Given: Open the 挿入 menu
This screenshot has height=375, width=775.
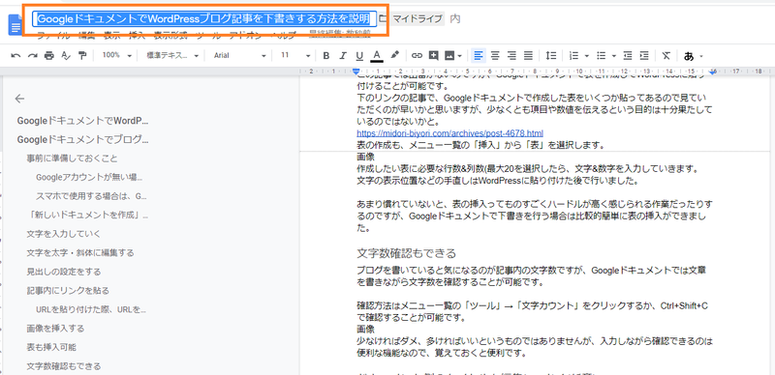Looking at the screenshot, I should (137, 36).
